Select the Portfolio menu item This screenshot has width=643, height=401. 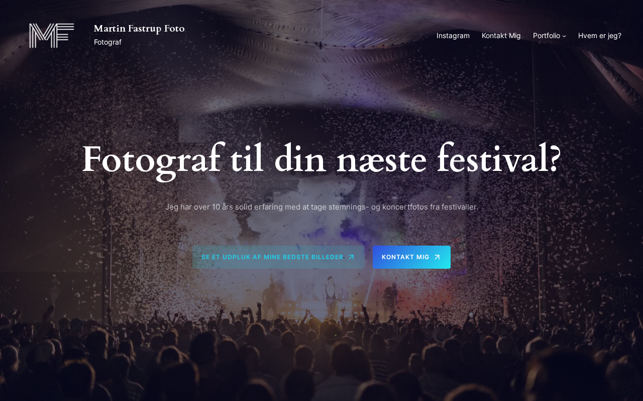point(547,36)
